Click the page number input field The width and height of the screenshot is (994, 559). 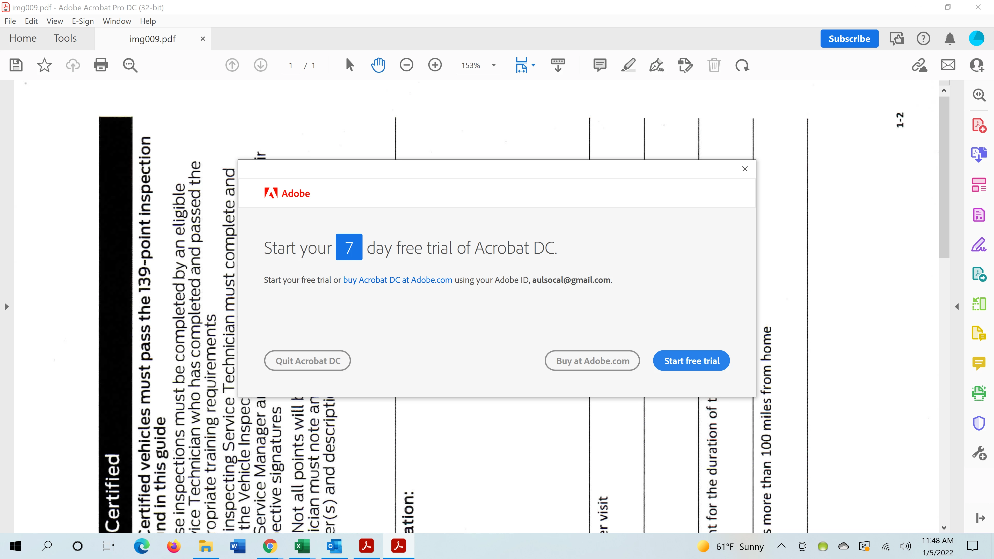(290, 65)
